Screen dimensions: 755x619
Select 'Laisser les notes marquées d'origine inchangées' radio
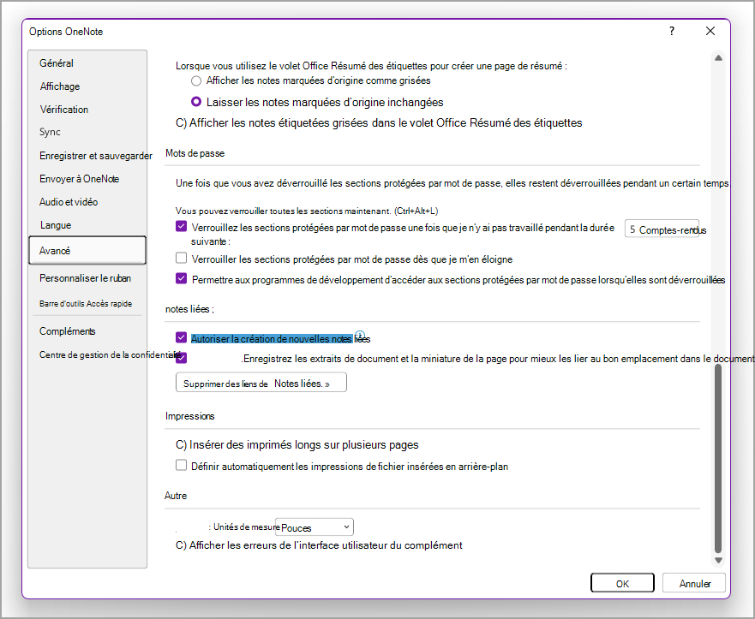[196, 102]
